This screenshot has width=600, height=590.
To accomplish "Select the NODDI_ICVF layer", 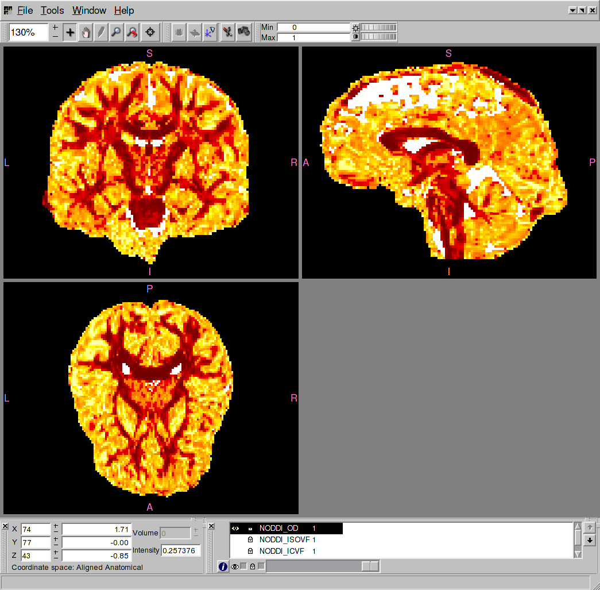I will pyautogui.click(x=284, y=551).
